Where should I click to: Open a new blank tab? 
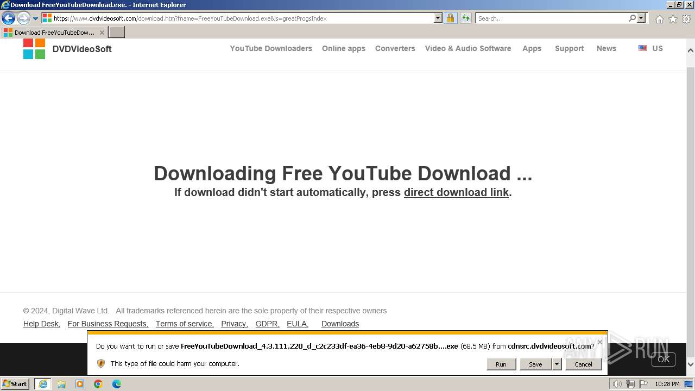pos(117,32)
